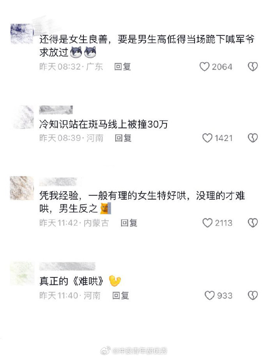The width and height of the screenshot is (269, 358).
Task: Like the comment with 2064 likes
Action: pos(205,67)
